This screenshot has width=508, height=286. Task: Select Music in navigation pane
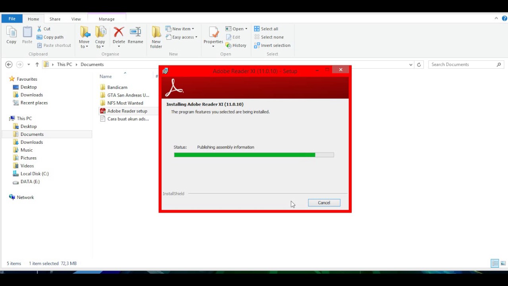pyautogui.click(x=27, y=150)
